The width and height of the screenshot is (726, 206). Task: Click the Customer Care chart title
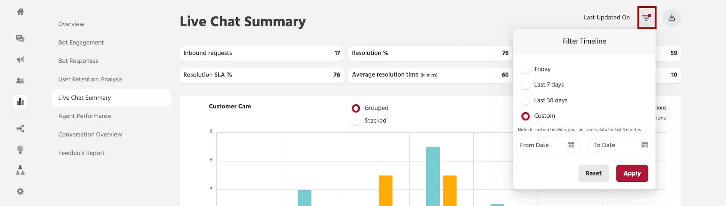(230, 107)
